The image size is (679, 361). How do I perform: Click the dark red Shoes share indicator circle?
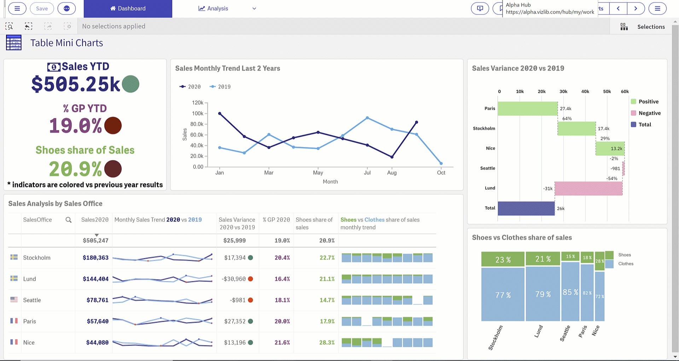pyautogui.click(x=113, y=169)
